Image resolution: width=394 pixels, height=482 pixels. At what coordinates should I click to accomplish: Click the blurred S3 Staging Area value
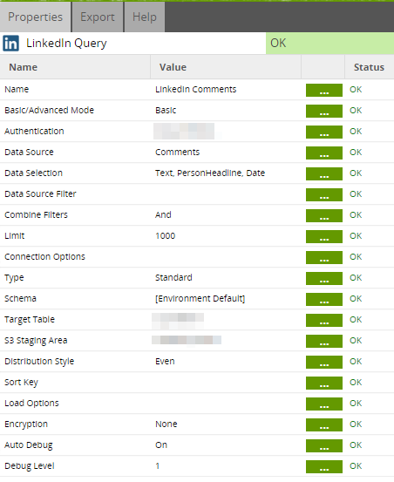tap(187, 340)
